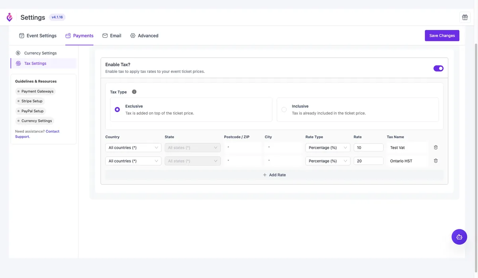Click City field in Test Vat row
Image resolution: width=478 pixels, height=278 pixels.
tap(283, 147)
